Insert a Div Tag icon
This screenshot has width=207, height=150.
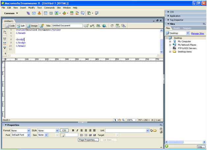point(51,13)
